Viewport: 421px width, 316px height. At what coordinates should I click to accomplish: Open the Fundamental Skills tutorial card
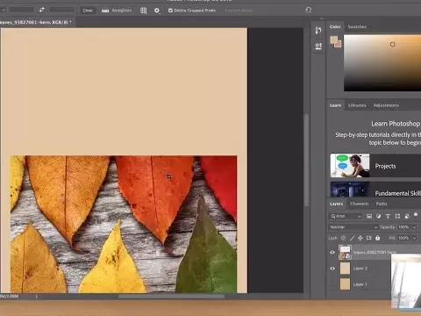[375, 190]
